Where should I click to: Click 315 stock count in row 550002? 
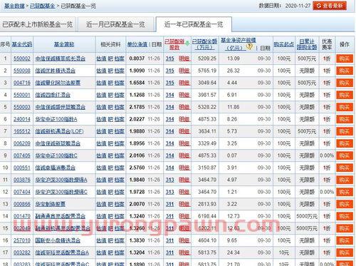pyautogui.click(x=169, y=58)
